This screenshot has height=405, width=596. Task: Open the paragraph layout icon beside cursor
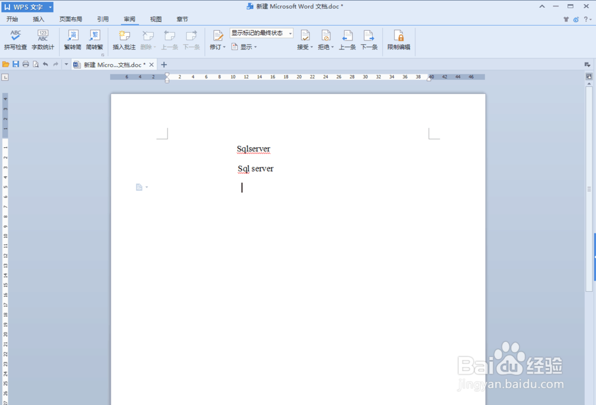pos(141,187)
